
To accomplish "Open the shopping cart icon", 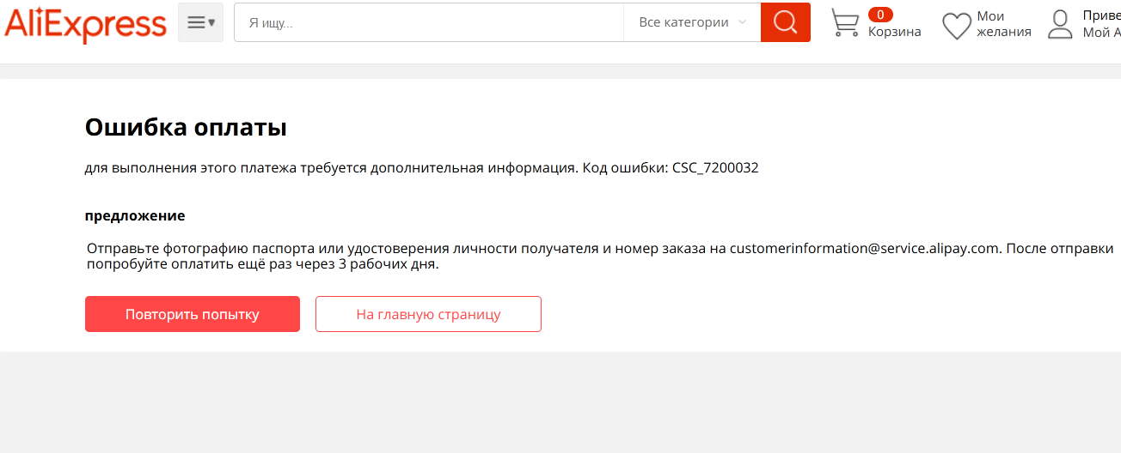I will 845,23.
